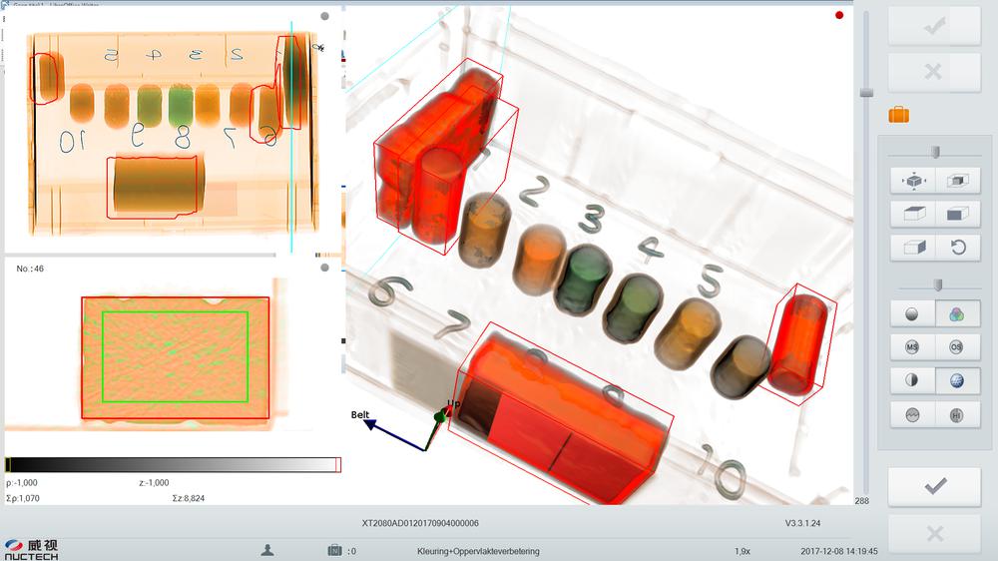998x561 pixels.
Task: Switch to the top-face cube view
Action: 913,214
